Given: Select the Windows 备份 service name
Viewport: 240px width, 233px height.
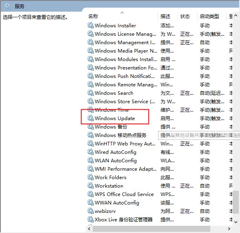Looking at the screenshot, I should [111, 127].
